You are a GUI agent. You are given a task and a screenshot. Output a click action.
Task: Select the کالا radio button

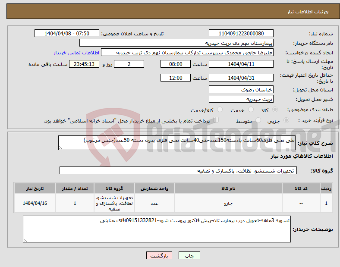pyautogui.click(x=275, y=110)
